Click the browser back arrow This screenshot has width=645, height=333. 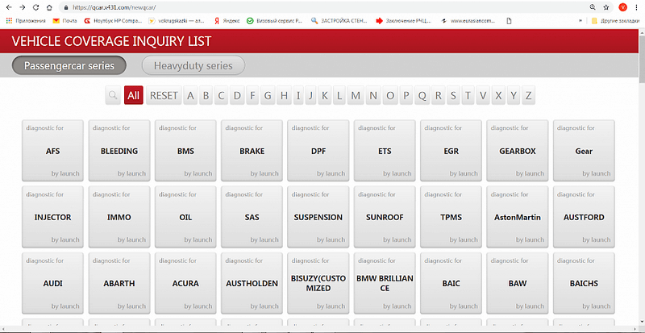[9, 7]
